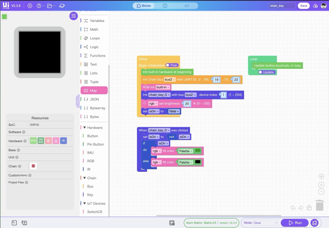The image size is (329, 228).
Task: Open the Blocks tab
Action: point(144,6)
